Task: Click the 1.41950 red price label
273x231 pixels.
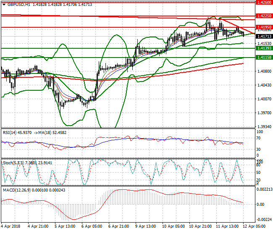Action: coord(264,27)
